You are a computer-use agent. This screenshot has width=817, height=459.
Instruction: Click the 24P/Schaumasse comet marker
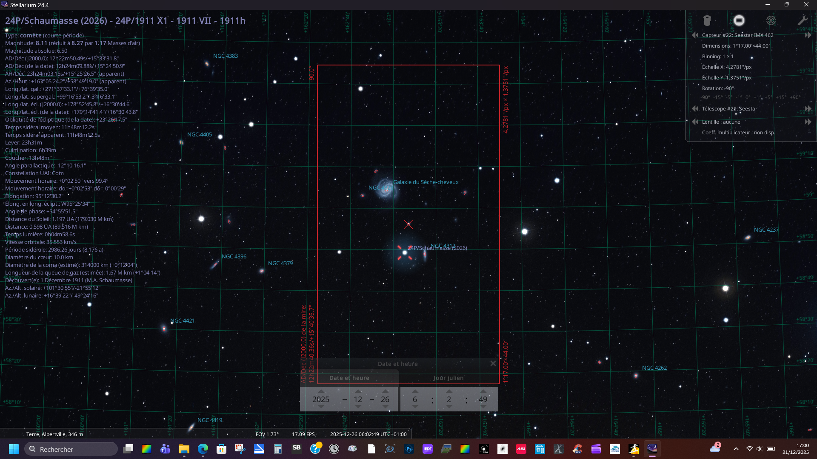coord(405,252)
